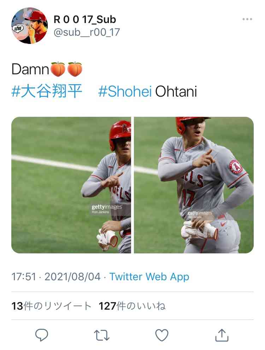Screen dimensions: 265x350
Task: Click the Twitter Web App source link
Action: click(x=149, y=277)
